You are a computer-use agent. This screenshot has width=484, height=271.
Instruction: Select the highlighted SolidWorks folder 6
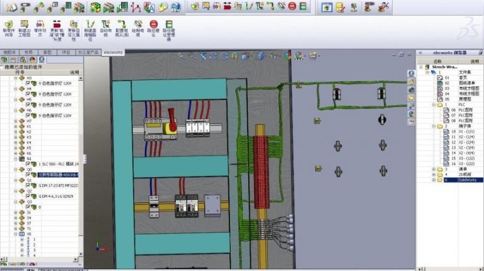464,180
